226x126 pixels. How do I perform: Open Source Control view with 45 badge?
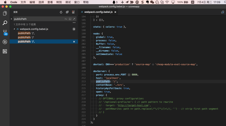click(5, 32)
